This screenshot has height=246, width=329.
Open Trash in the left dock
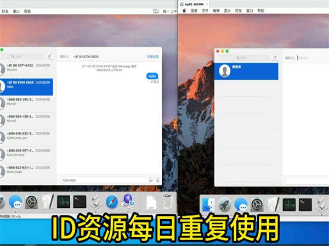tap(167, 202)
